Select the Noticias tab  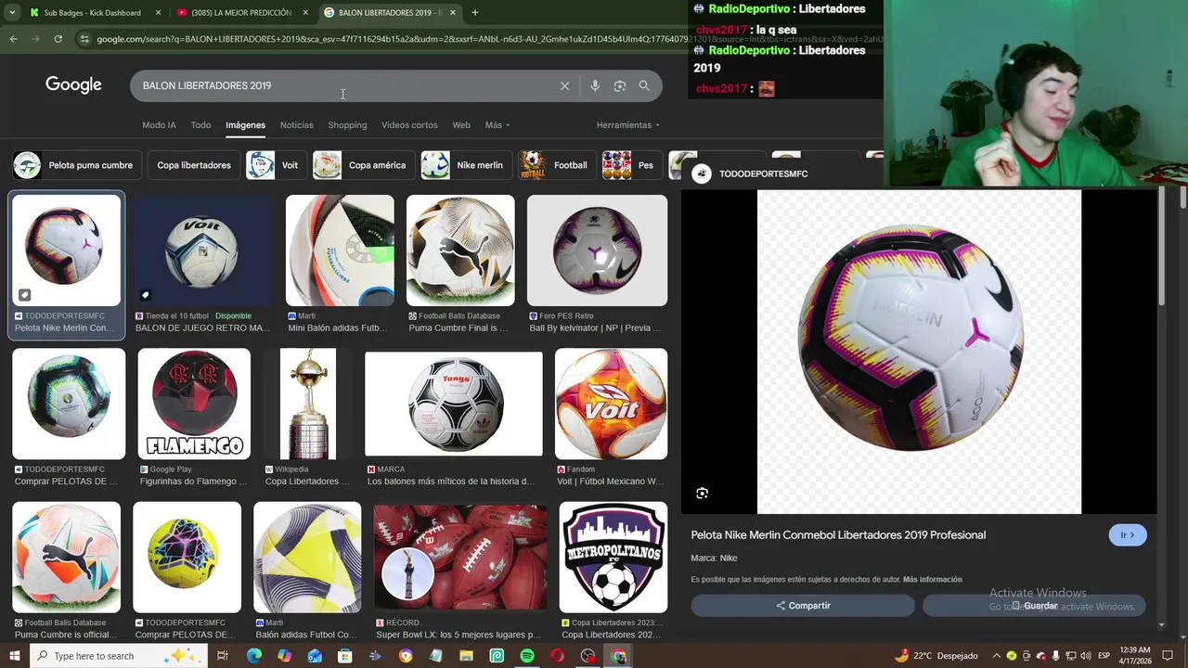tap(297, 125)
